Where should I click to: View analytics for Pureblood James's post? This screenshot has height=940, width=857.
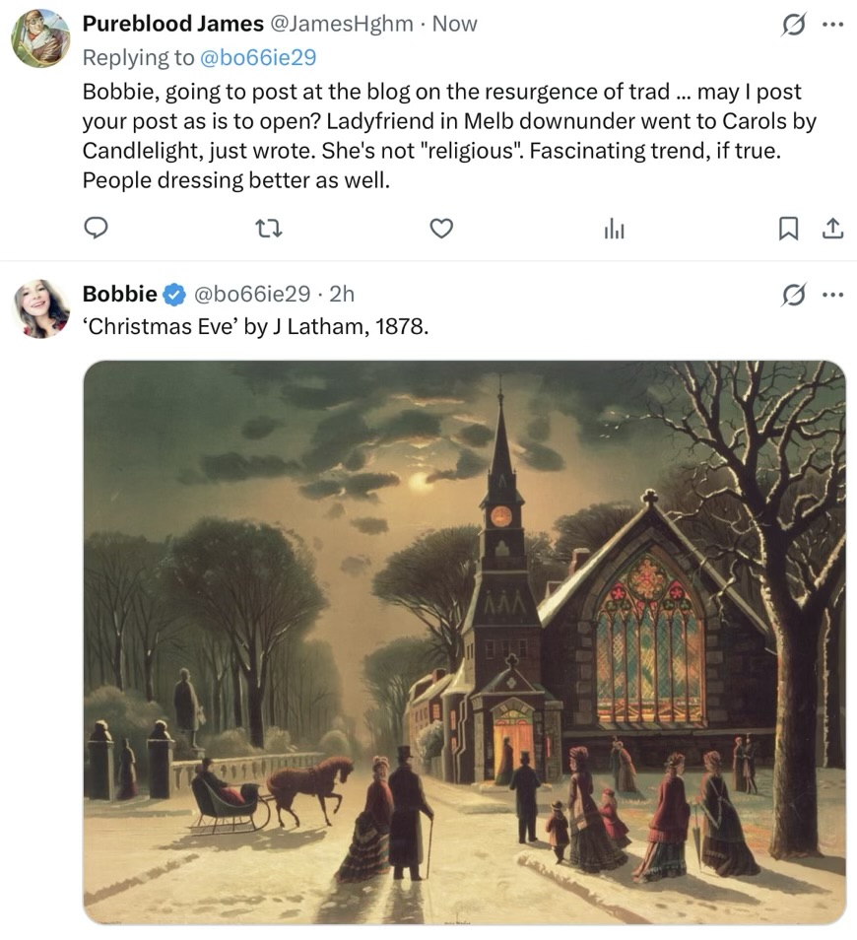tap(615, 230)
